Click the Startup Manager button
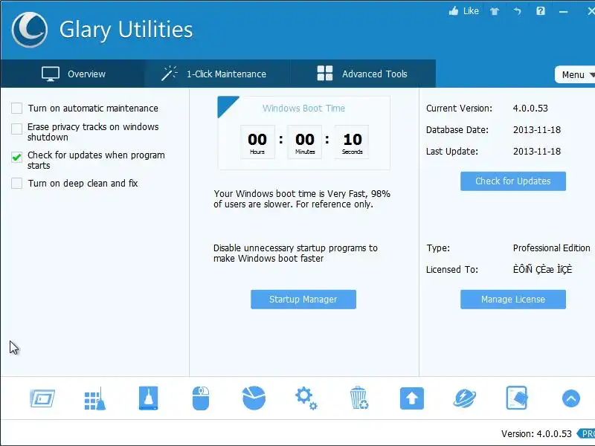This screenshot has height=446, width=595. 303,300
